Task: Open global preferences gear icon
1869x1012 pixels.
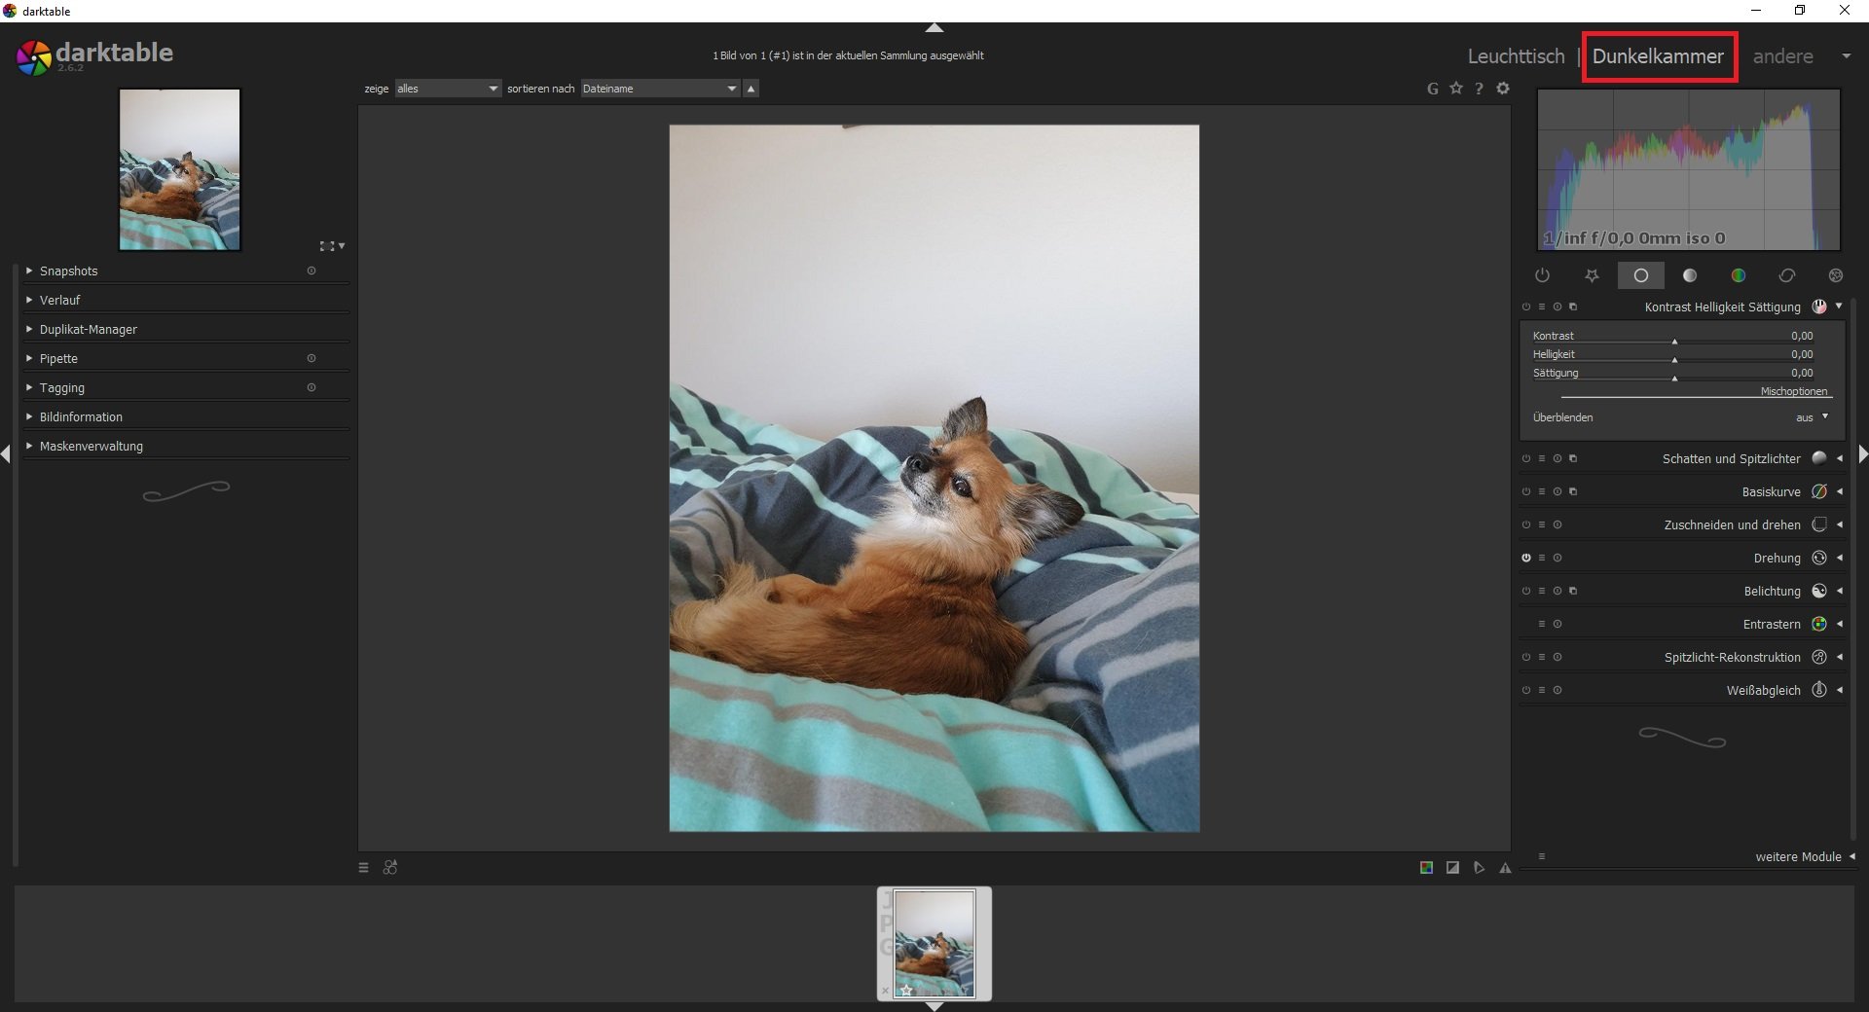Action: [1503, 89]
